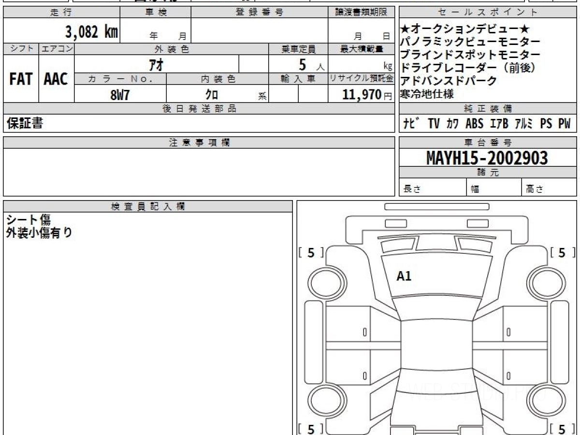
Task: Click the 外装小傷有り inspector note
Action: coord(39,232)
